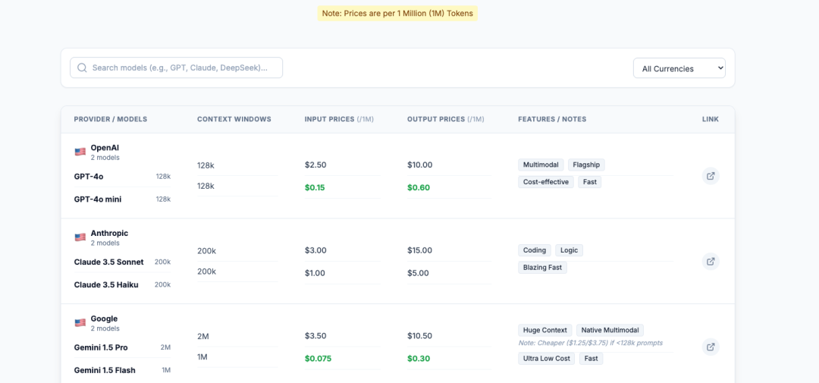Focus the Search models input field
This screenshot has width=819, height=383.
coord(176,68)
